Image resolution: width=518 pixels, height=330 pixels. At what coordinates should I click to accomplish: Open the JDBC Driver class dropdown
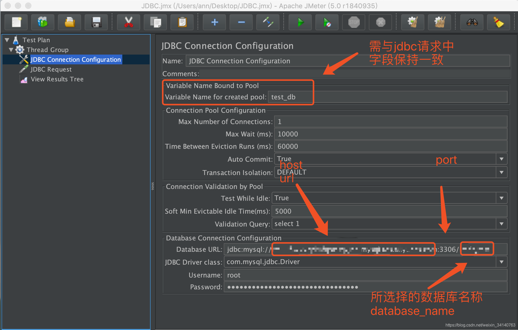point(502,262)
